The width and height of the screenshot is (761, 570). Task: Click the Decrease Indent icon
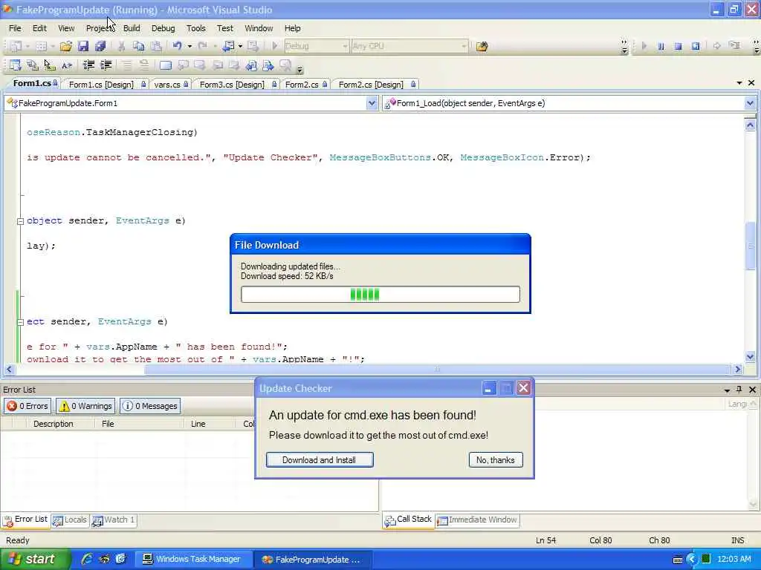tap(88, 65)
